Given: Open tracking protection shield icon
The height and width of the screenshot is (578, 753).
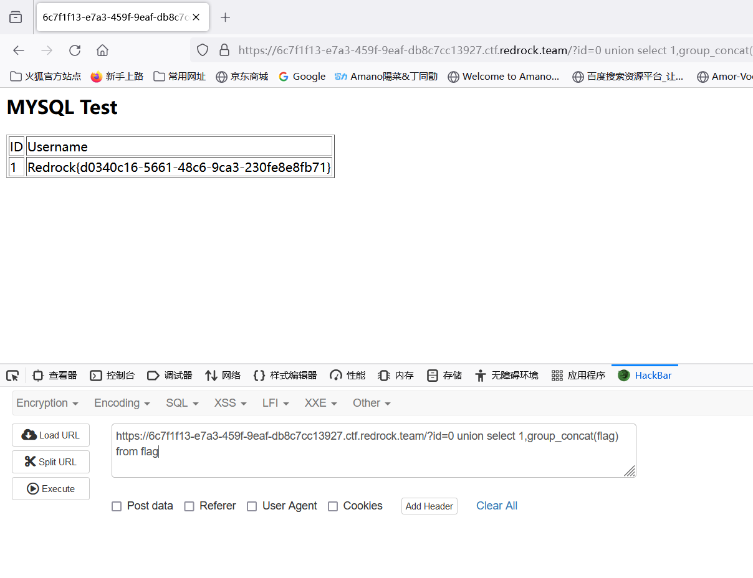Looking at the screenshot, I should (203, 50).
